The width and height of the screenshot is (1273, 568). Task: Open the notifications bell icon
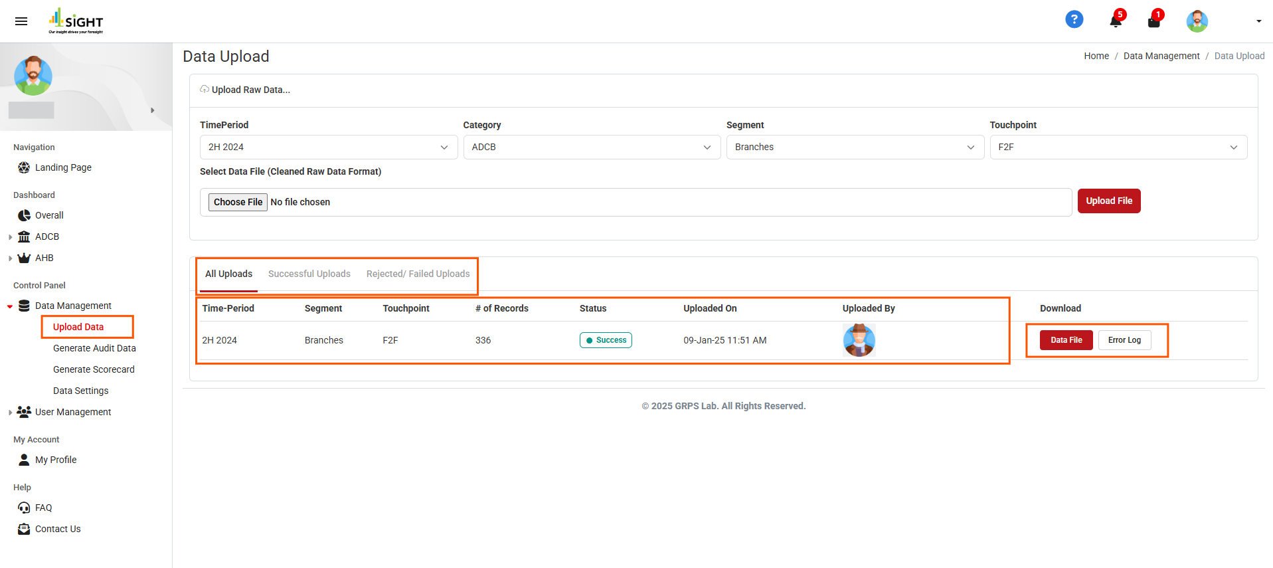[x=1116, y=21]
